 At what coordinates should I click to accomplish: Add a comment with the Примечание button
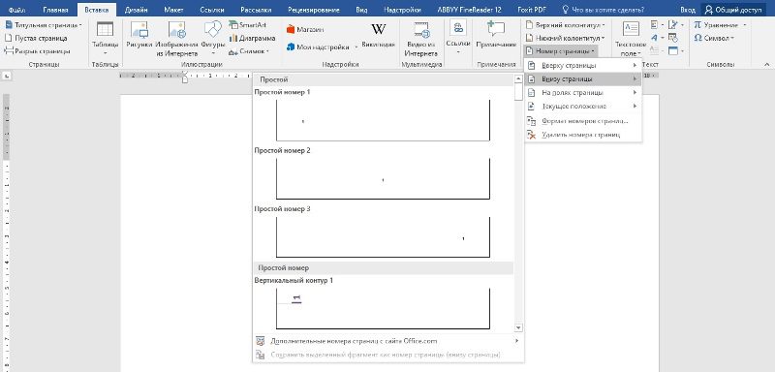tap(496, 36)
